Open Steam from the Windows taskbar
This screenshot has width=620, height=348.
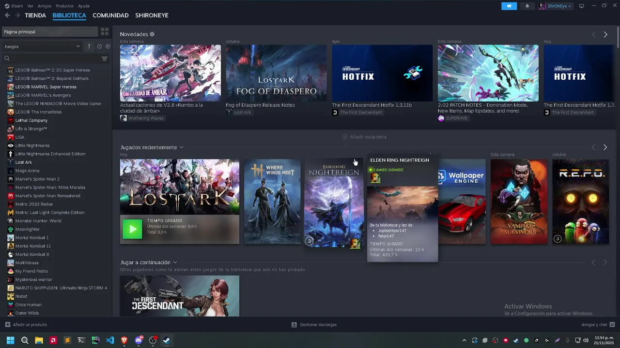[x=166, y=340]
